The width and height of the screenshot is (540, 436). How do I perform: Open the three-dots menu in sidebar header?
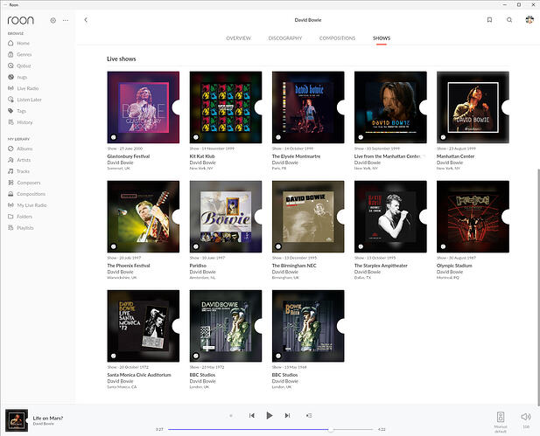point(66,19)
